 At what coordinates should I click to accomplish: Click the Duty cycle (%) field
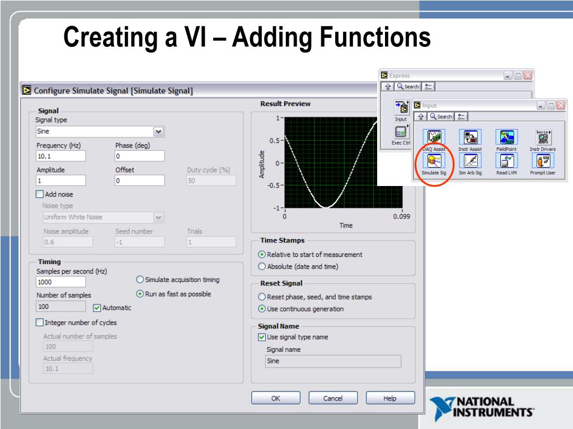211,180
